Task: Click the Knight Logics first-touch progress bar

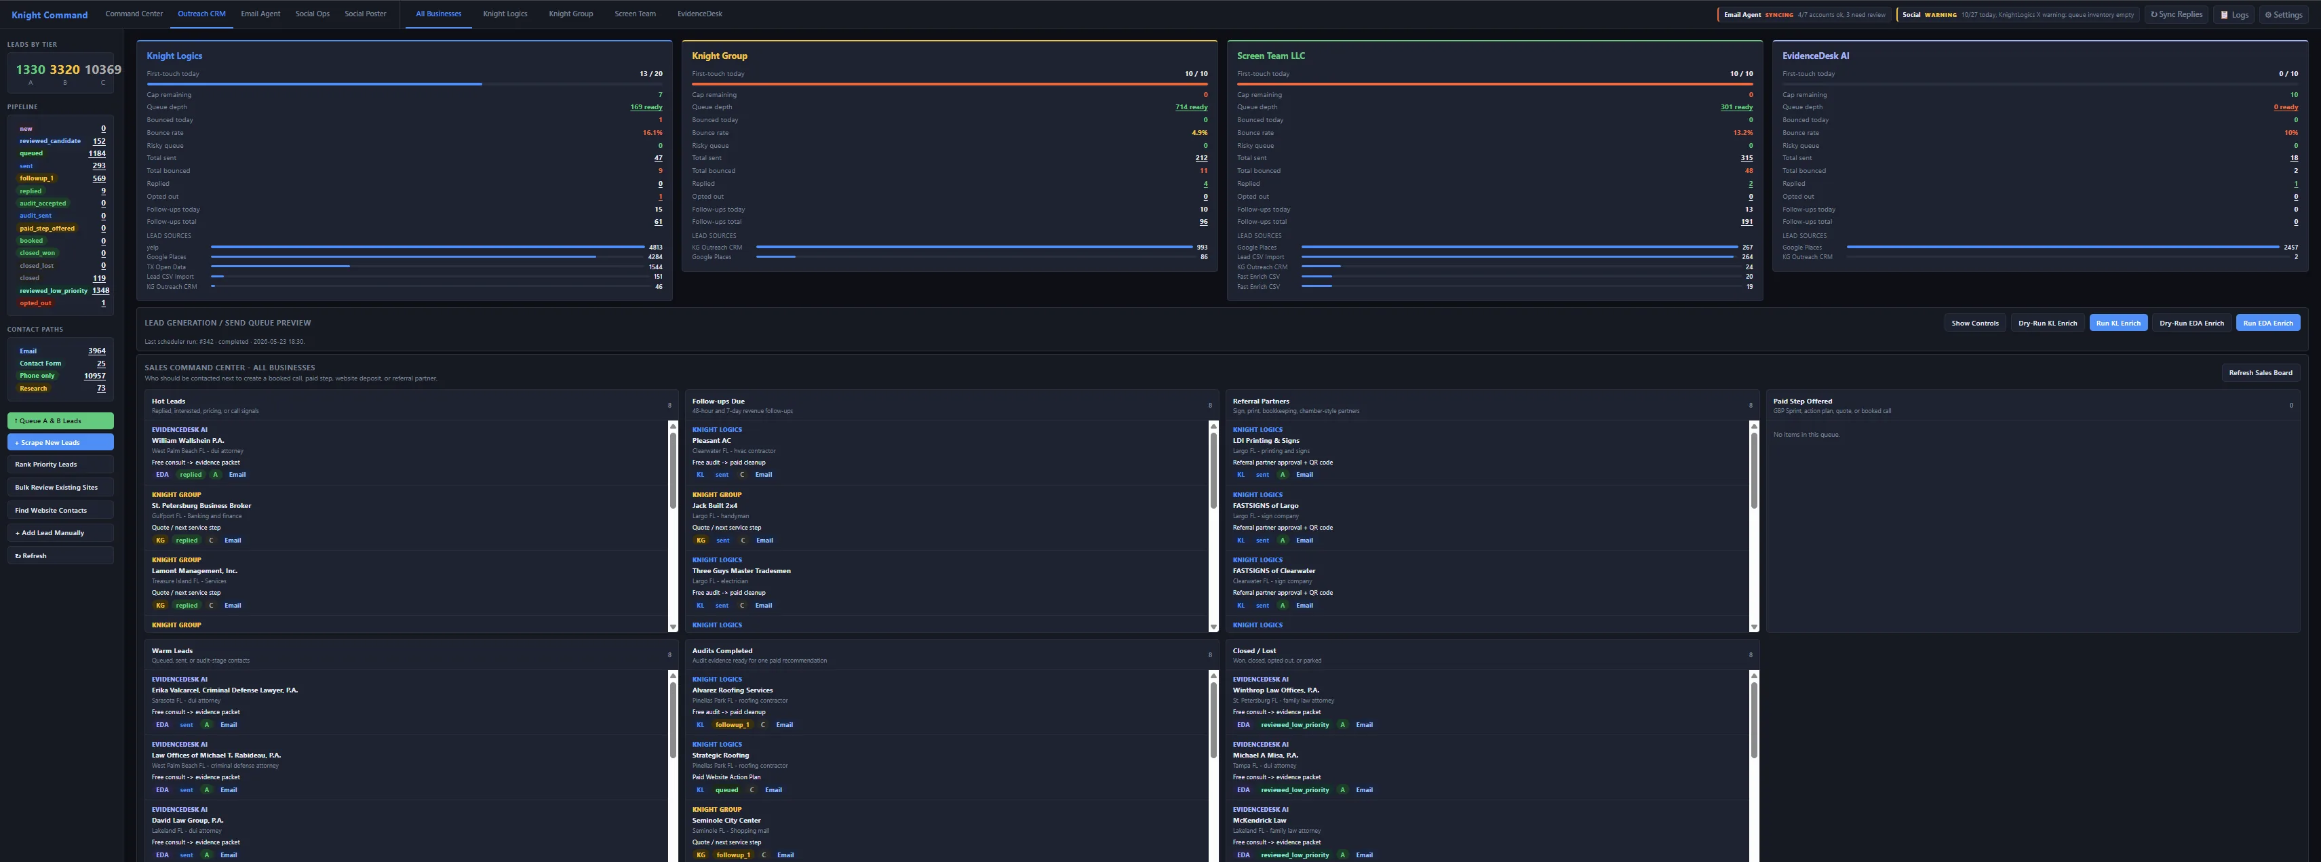Action: [x=404, y=84]
